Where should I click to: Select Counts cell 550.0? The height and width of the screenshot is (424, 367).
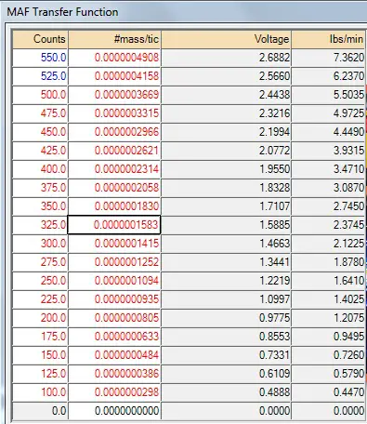[40, 58]
